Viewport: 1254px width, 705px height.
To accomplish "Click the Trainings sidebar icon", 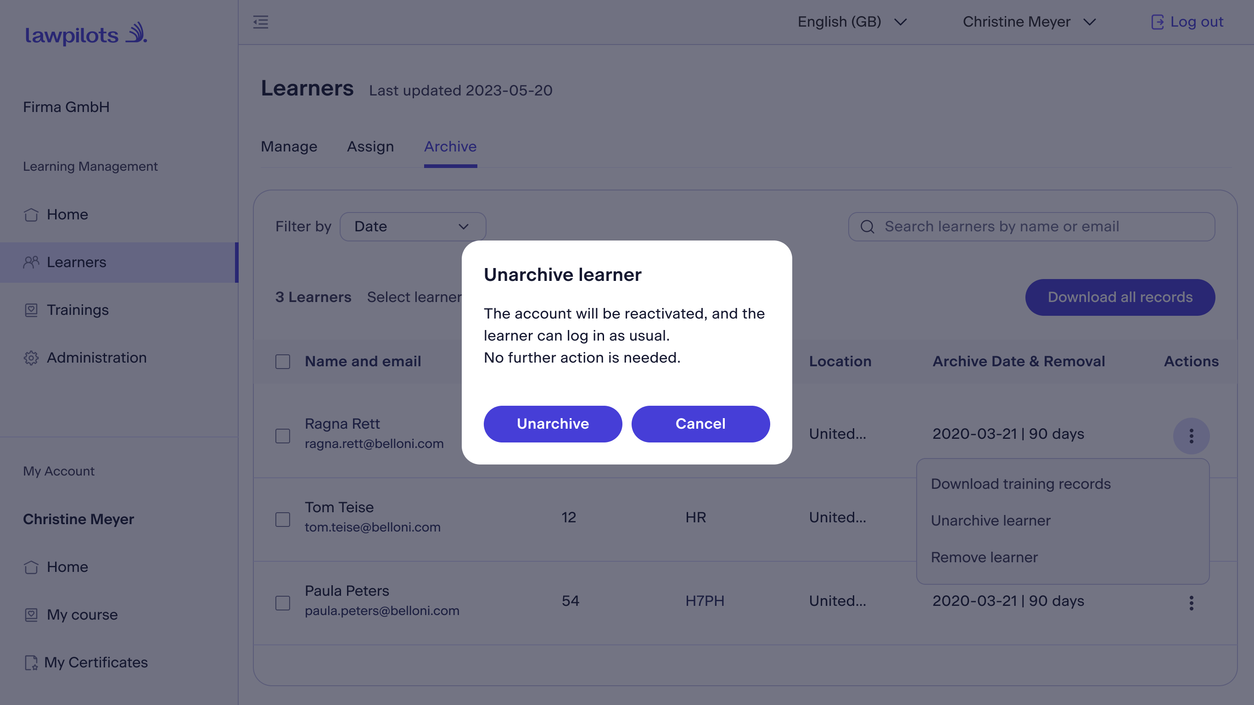I will (x=31, y=310).
